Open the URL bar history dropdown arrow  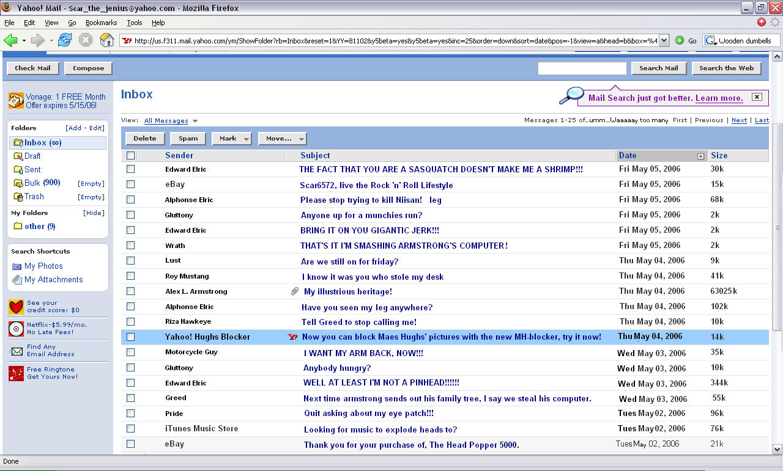[664, 40]
